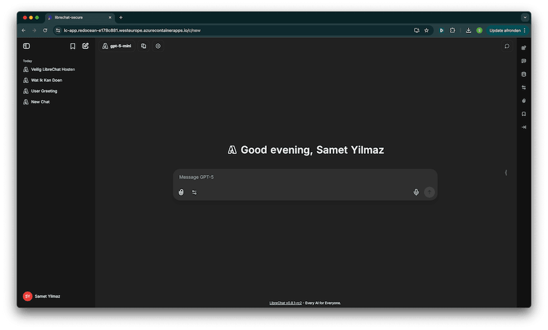Open the green browser profile avatar
Viewport: 548px width, 330px height.
(479, 31)
